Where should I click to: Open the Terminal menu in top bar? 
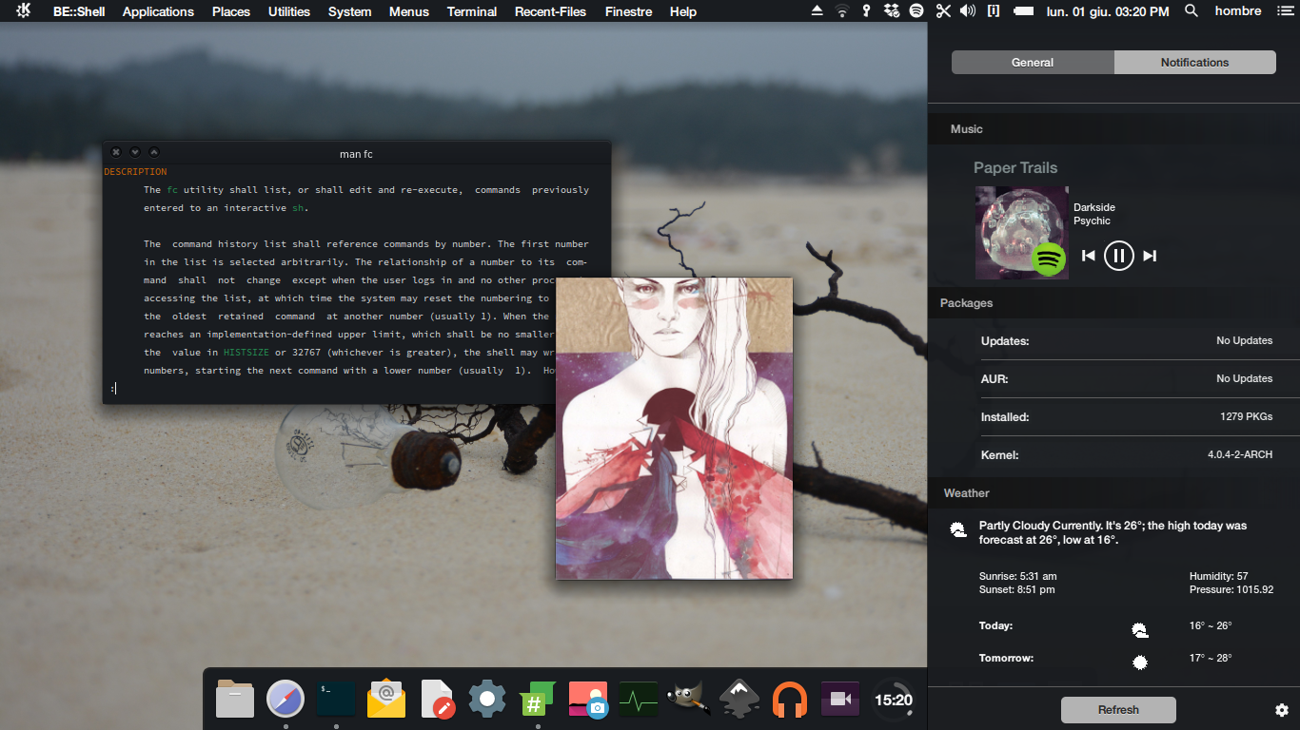coord(472,11)
